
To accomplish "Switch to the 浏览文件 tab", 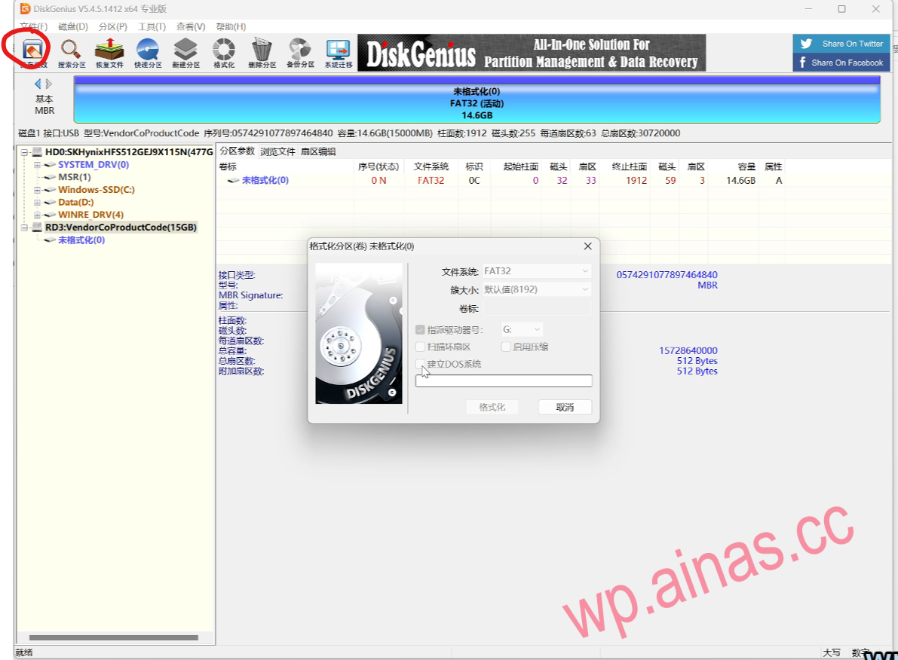I will click(277, 151).
